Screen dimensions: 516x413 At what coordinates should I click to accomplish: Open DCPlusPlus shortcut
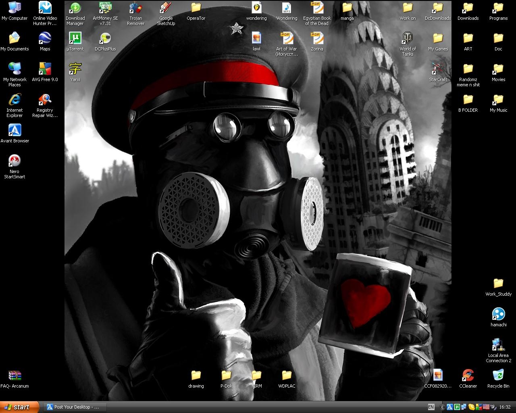105,42
